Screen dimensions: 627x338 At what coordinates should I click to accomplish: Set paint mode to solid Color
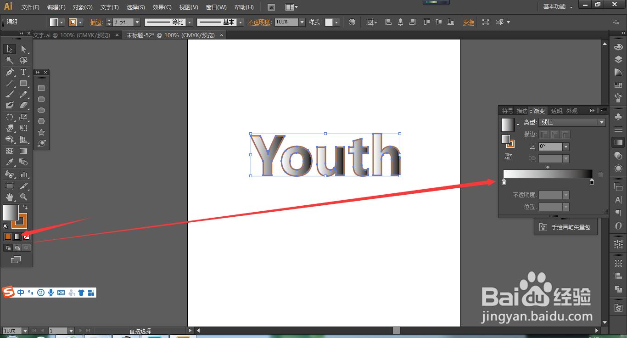[8, 237]
